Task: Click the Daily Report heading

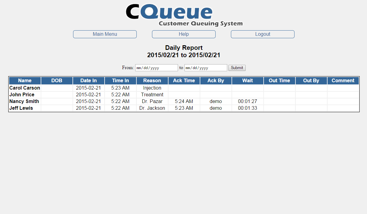Action: tap(184, 48)
